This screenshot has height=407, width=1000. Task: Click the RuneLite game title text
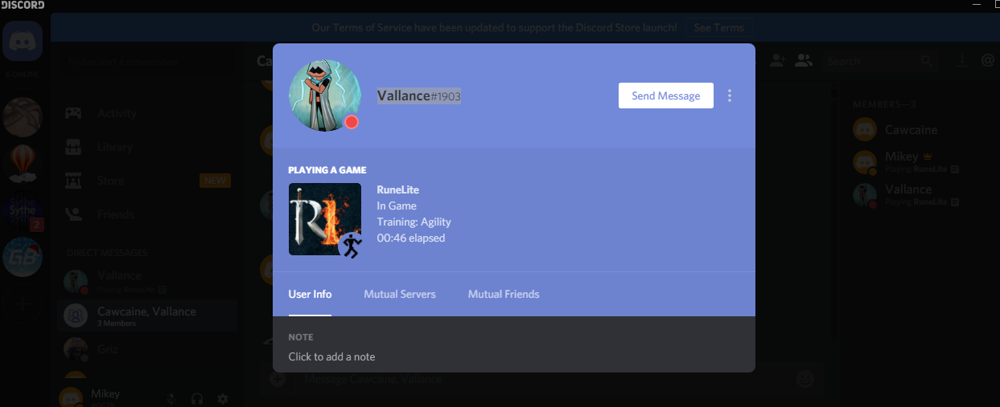click(x=398, y=190)
